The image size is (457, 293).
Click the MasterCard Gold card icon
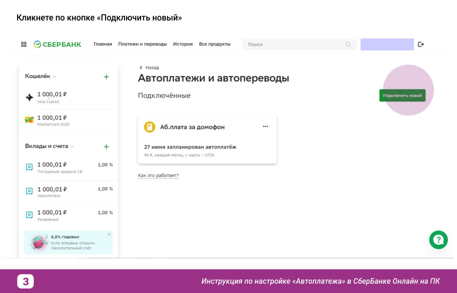coord(29,120)
